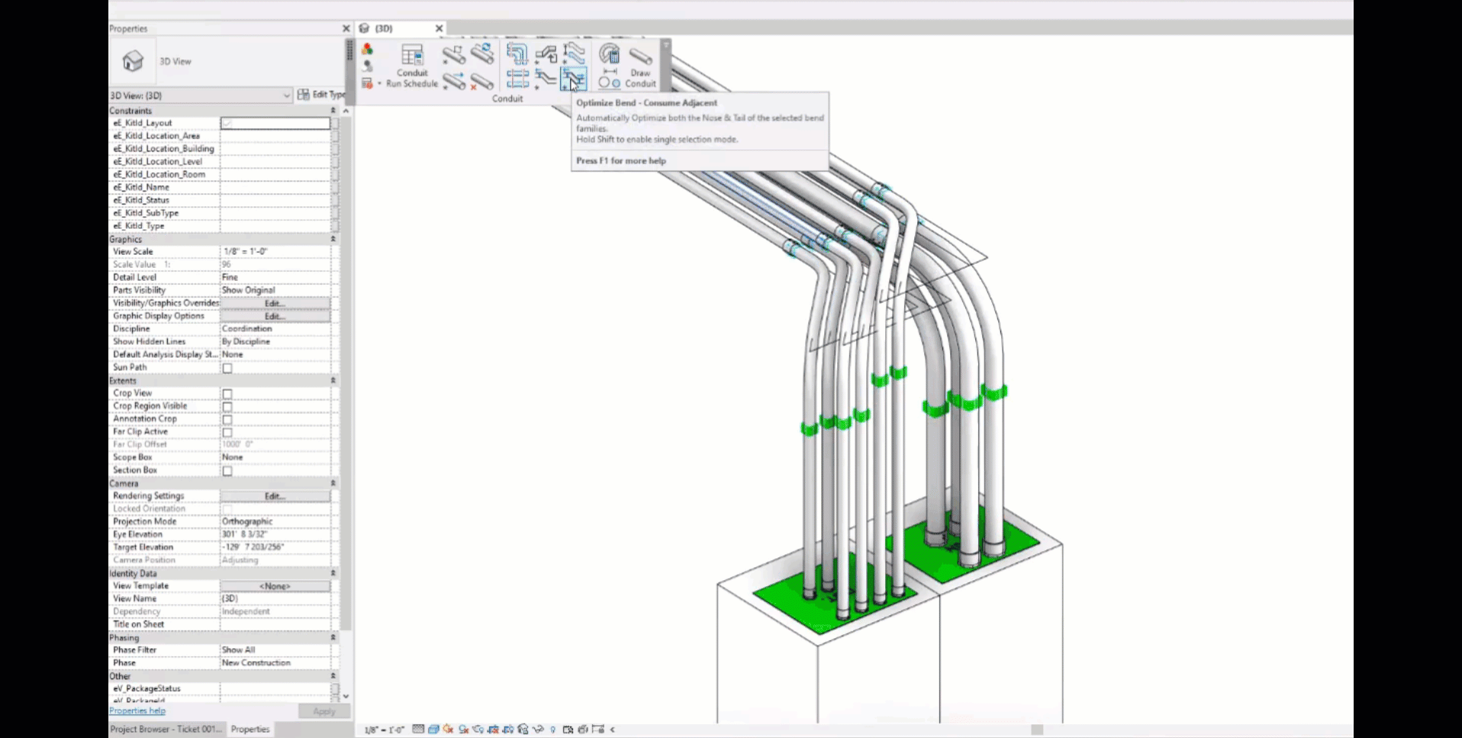Screen dimensions: 1462x738
Task: Collapse the Camera section
Action: click(x=333, y=483)
